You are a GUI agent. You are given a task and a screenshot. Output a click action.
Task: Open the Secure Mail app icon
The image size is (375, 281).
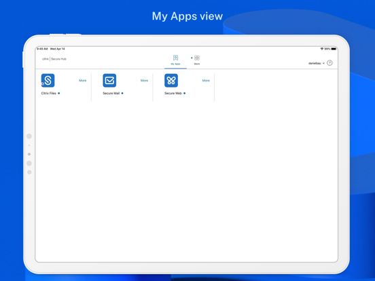[x=109, y=80]
